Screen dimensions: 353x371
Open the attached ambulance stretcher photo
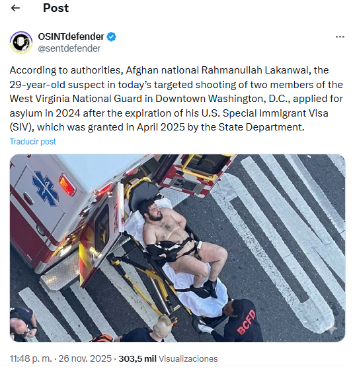[177, 248]
